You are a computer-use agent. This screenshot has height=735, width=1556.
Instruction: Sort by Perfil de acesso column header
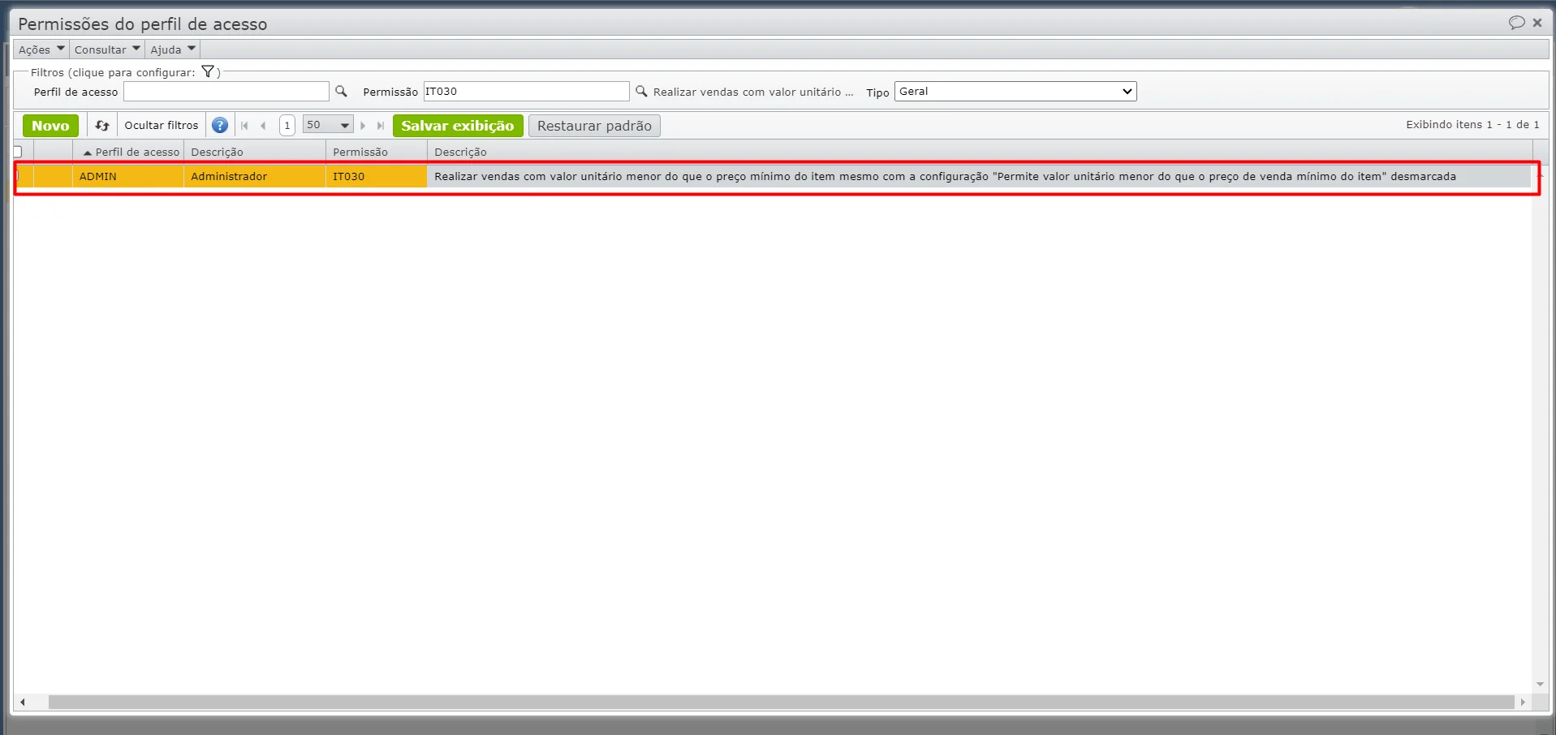(x=128, y=152)
